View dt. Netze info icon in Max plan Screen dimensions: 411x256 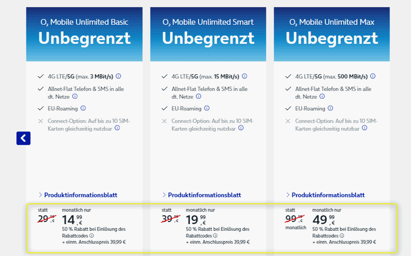(322, 97)
